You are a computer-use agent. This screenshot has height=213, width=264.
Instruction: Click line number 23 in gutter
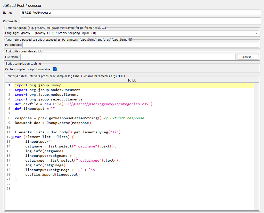point(9,189)
